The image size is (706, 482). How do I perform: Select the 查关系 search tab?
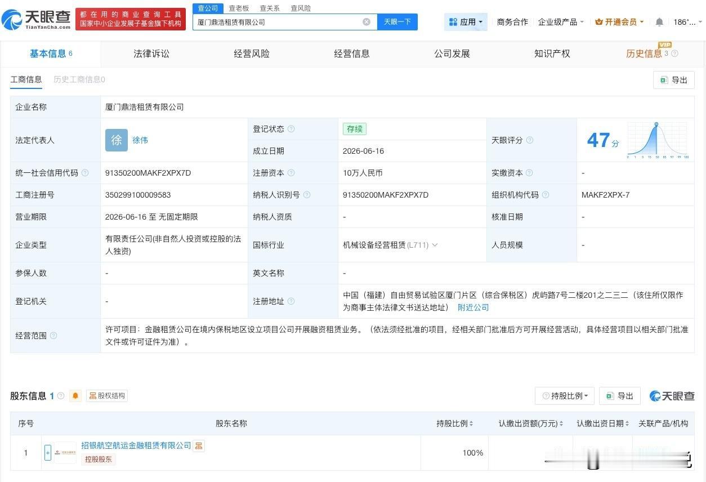pos(270,8)
